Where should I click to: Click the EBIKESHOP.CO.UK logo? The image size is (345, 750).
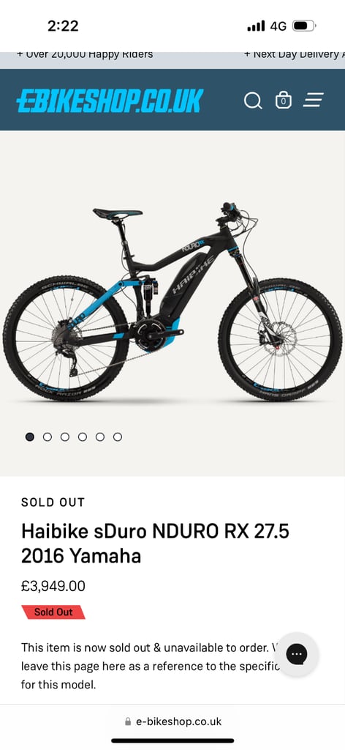coord(110,100)
